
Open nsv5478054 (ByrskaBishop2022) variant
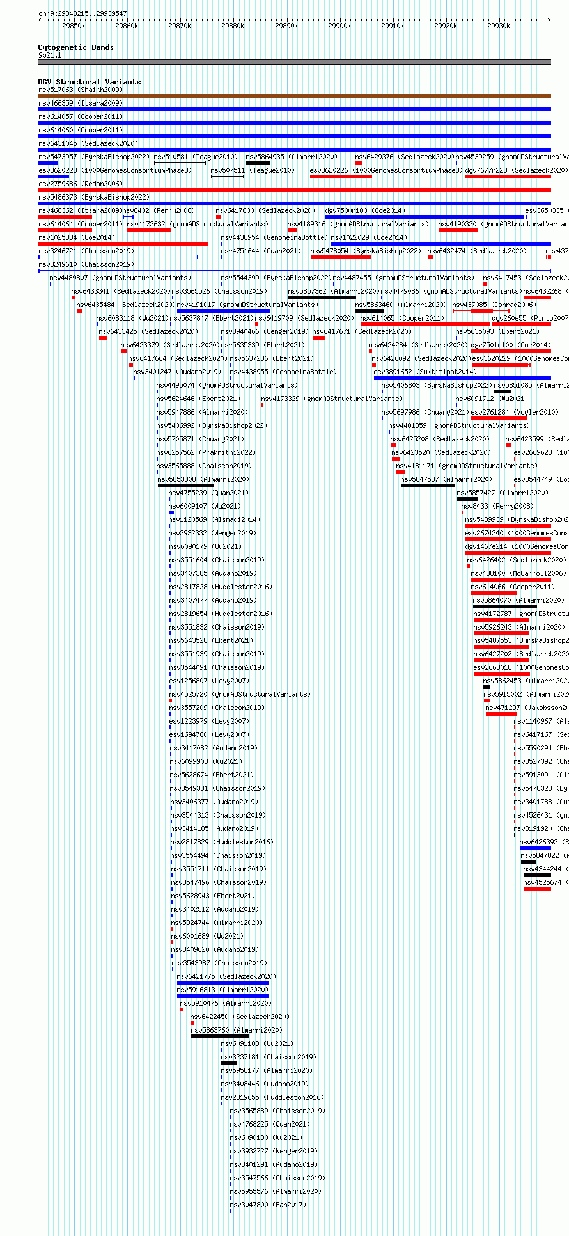point(366,251)
